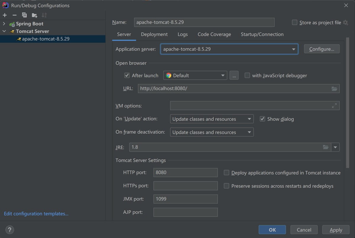
Task: Enable Store as project file checkbox
Action: tap(294, 22)
